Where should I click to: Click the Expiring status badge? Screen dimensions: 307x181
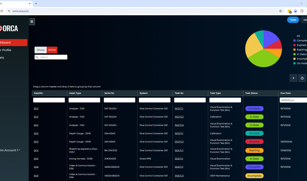click(254, 150)
